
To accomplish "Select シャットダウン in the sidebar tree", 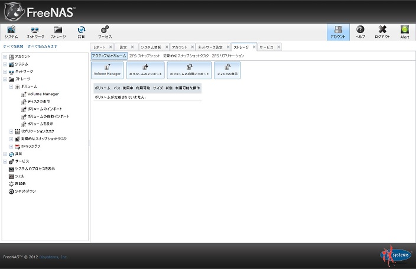I will [x=25, y=192].
